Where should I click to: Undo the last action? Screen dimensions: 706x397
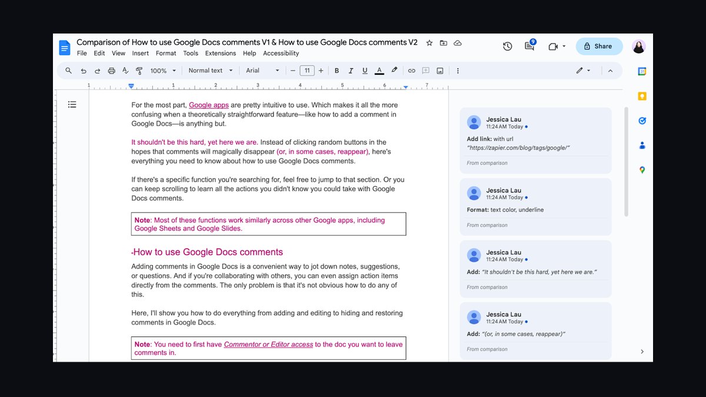84,71
